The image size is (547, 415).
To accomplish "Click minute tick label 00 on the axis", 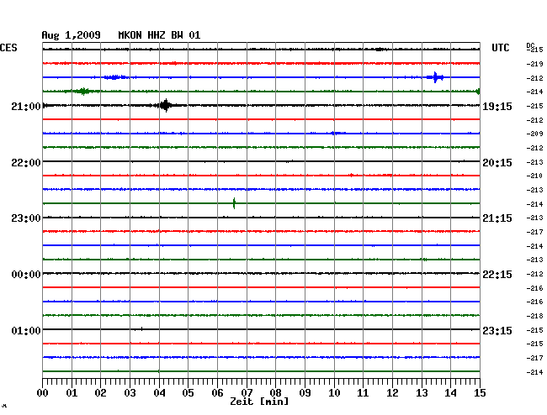I will tap(43, 392).
